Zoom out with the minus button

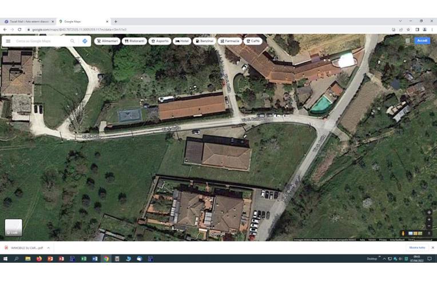coord(429,226)
